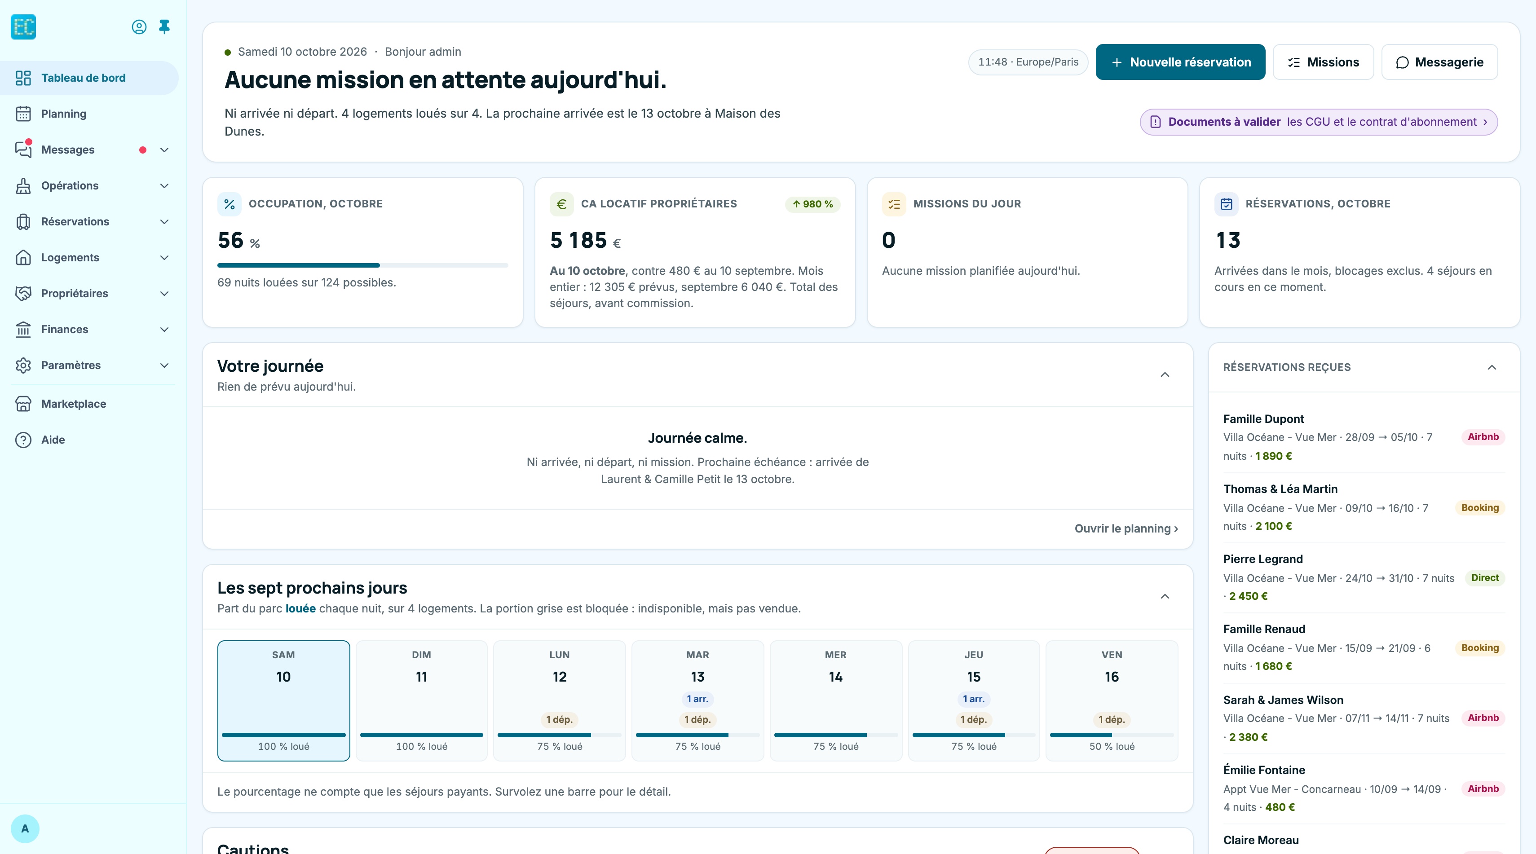
Task: Expand the Réservations submenu chevron
Action: pos(164,222)
